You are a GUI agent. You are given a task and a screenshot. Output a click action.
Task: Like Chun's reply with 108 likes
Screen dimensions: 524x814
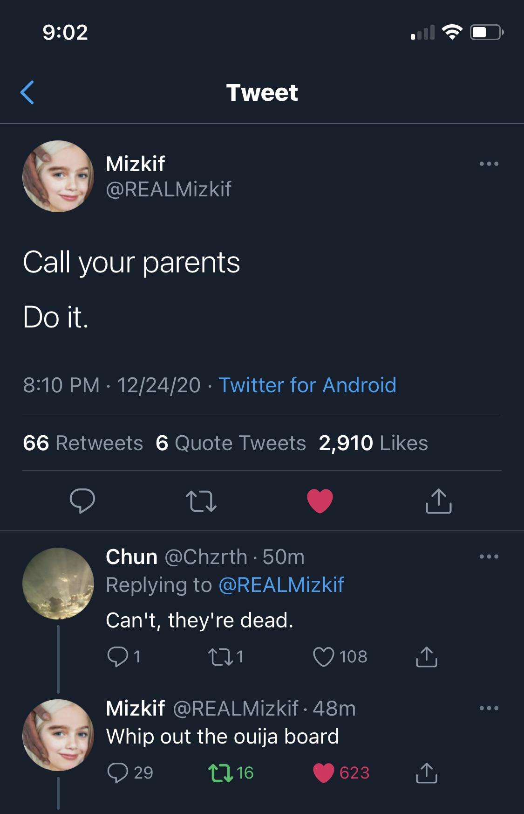[324, 657]
